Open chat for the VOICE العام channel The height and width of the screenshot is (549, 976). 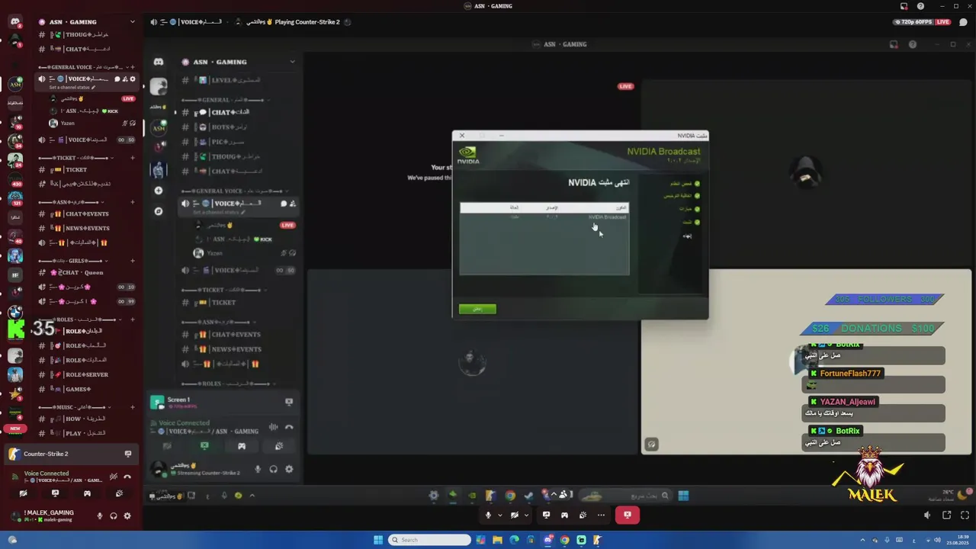tap(117, 79)
